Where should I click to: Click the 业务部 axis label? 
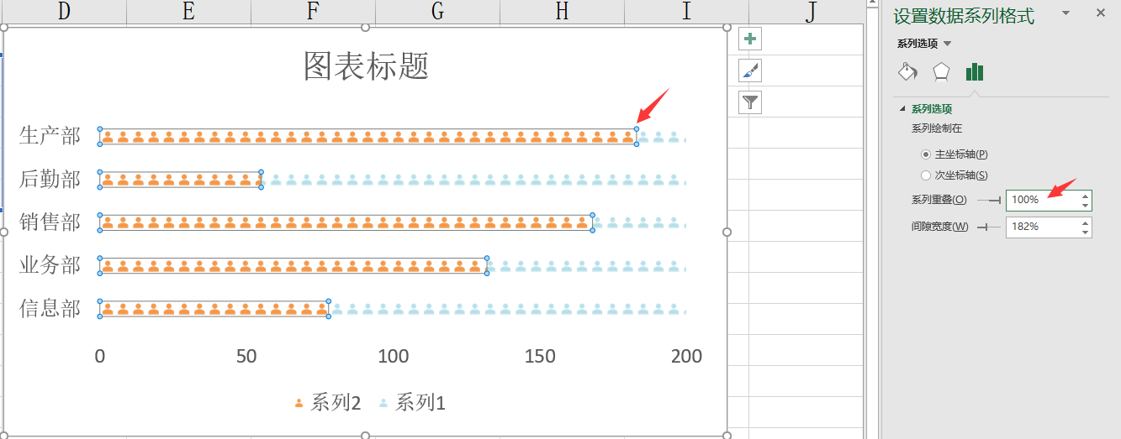click(50, 266)
